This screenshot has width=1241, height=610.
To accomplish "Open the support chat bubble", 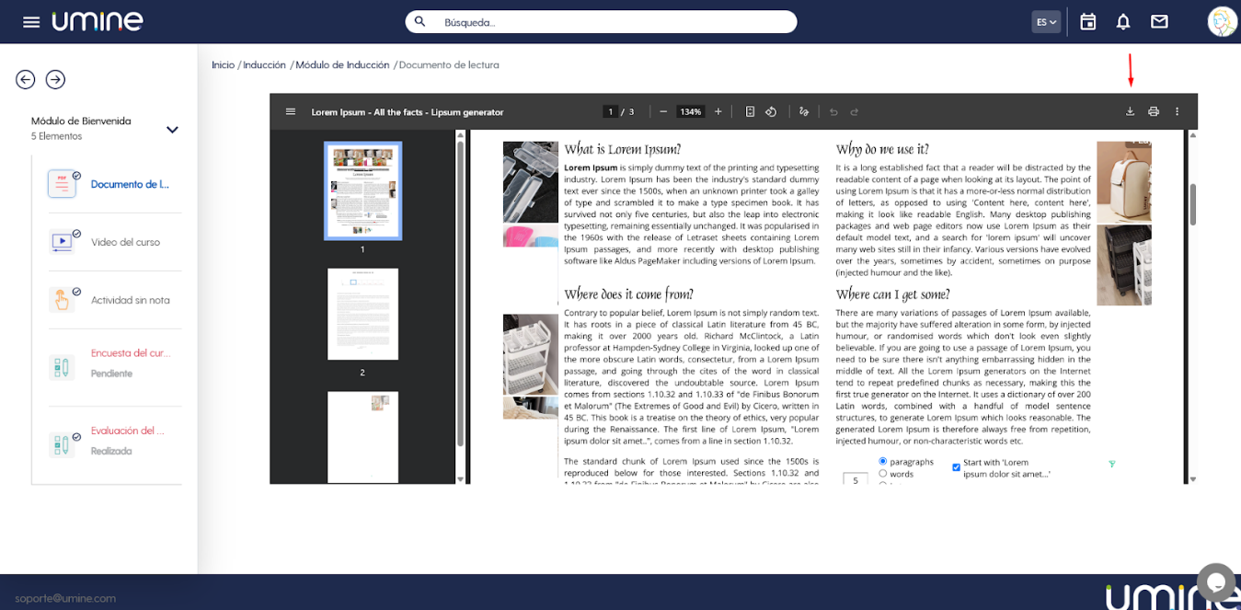I will click(1216, 581).
